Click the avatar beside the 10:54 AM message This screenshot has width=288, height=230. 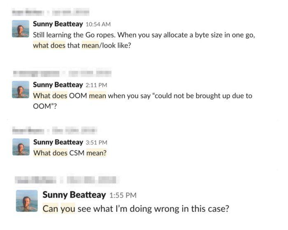coord(21,29)
